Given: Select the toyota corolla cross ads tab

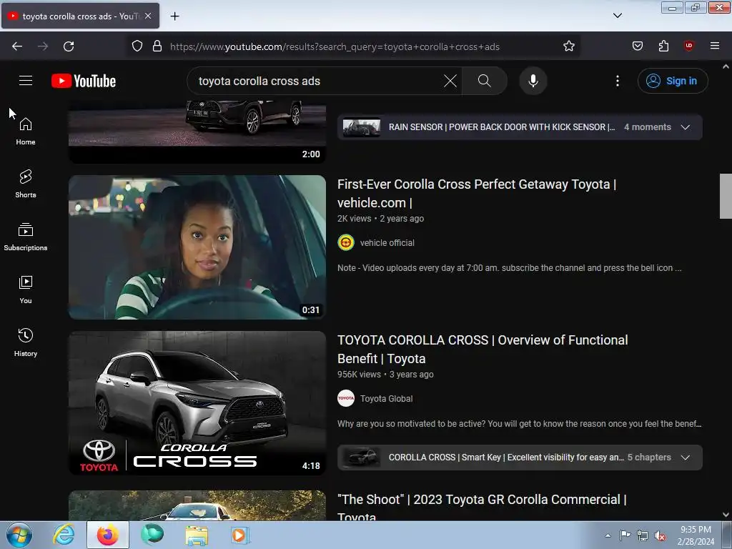Looking at the screenshot, I should pyautogui.click(x=80, y=16).
